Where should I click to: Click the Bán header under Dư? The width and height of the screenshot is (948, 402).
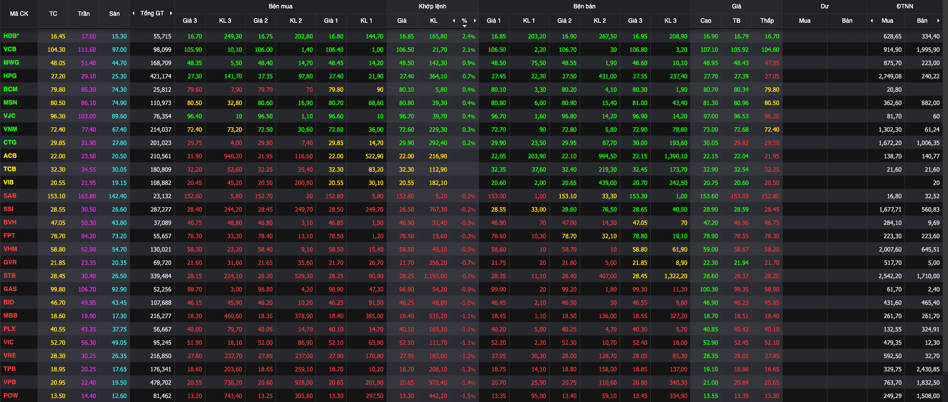(x=847, y=21)
